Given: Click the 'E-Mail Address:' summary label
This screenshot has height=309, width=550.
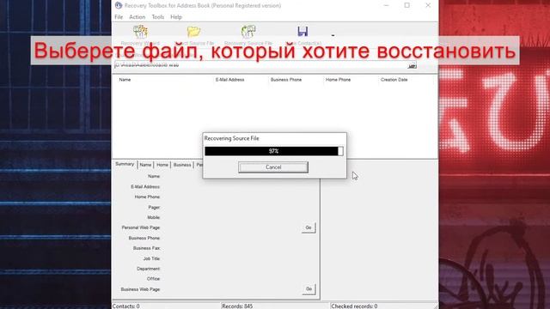Looking at the screenshot, I should click(x=145, y=187).
